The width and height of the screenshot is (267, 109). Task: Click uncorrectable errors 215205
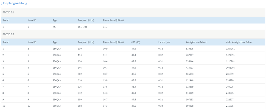(230, 106)
